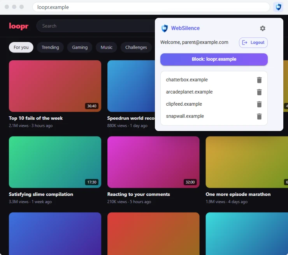Select the Challenges category chip
288x255 pixels.
click(136, 47)
